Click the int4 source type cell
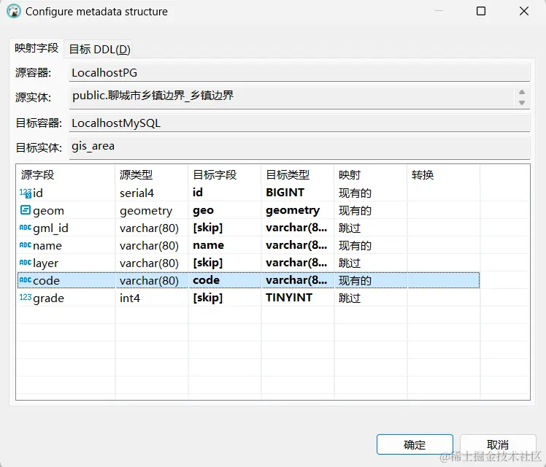 point(152,298)
